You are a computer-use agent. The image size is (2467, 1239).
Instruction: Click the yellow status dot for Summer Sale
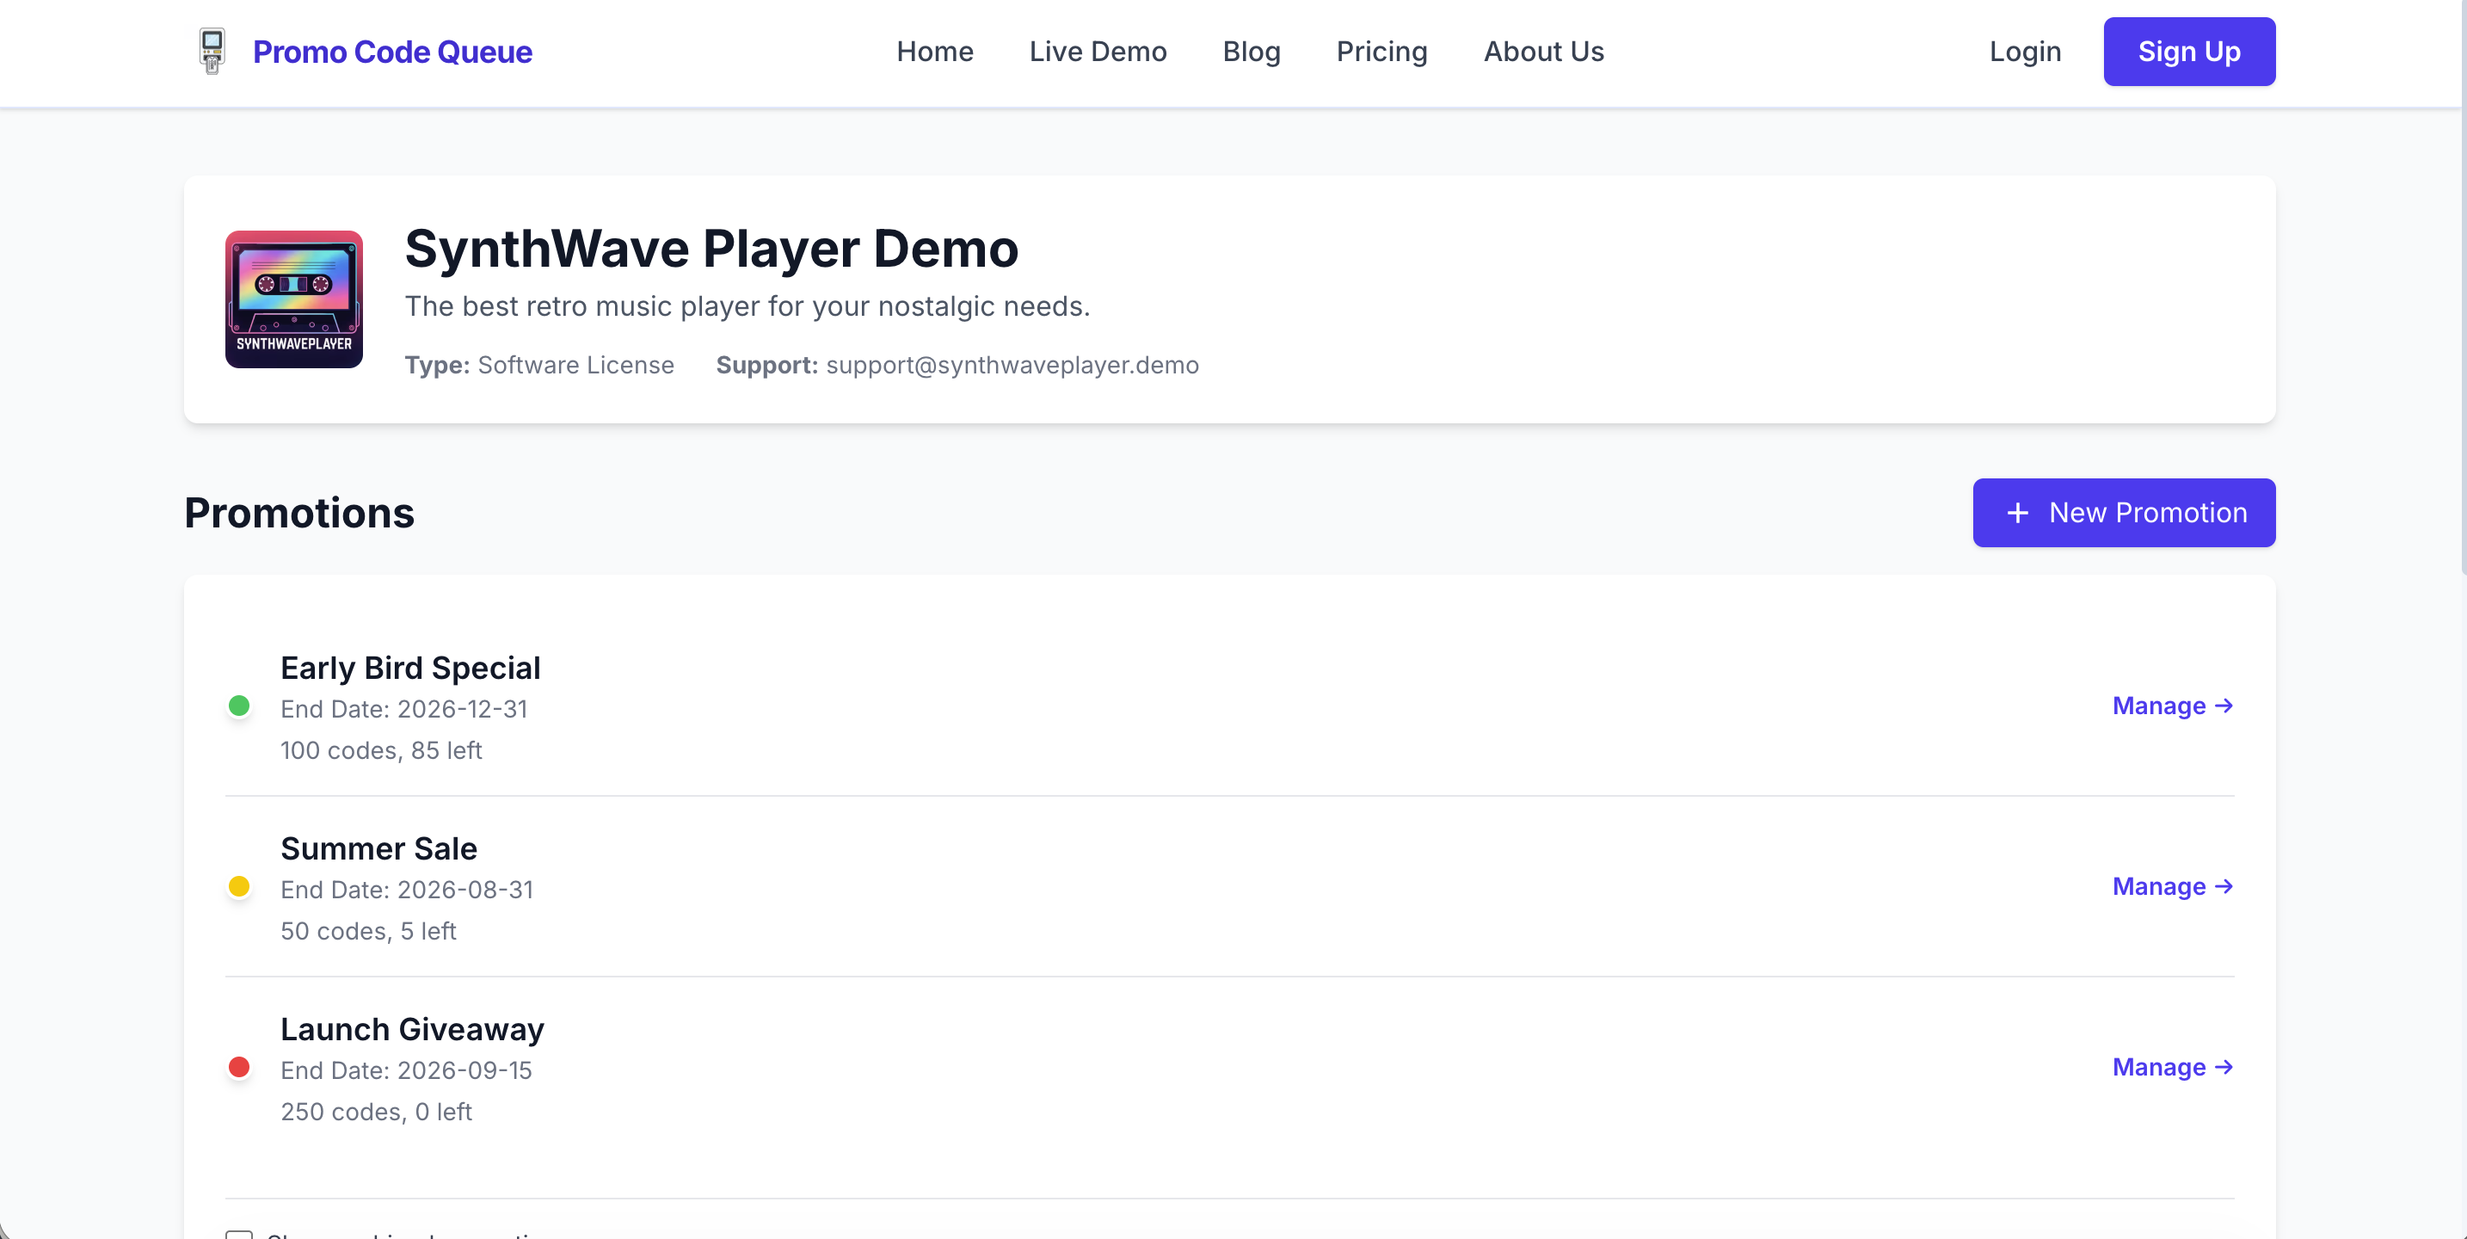[239, 886]
